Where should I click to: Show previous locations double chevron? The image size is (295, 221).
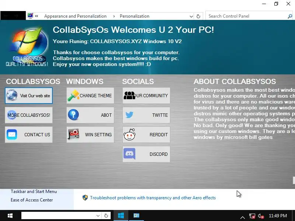click(x=37, y=16)
